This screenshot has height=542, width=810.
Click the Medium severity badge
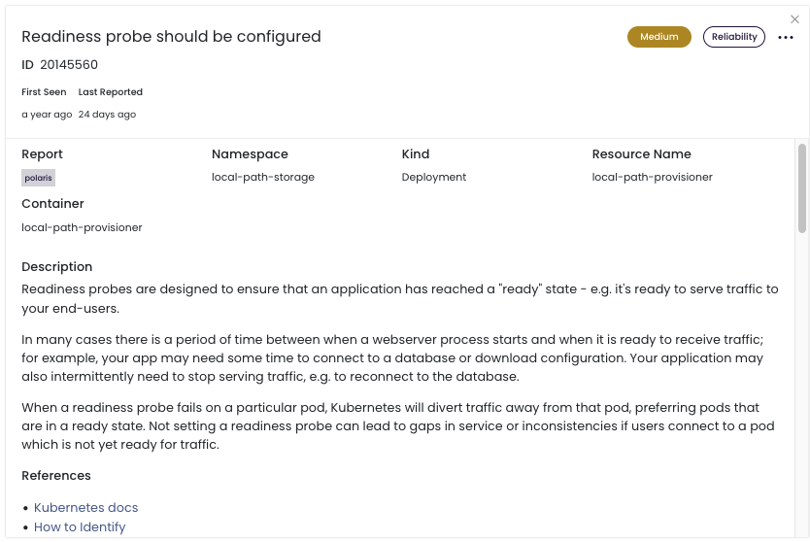pos(658,37)
